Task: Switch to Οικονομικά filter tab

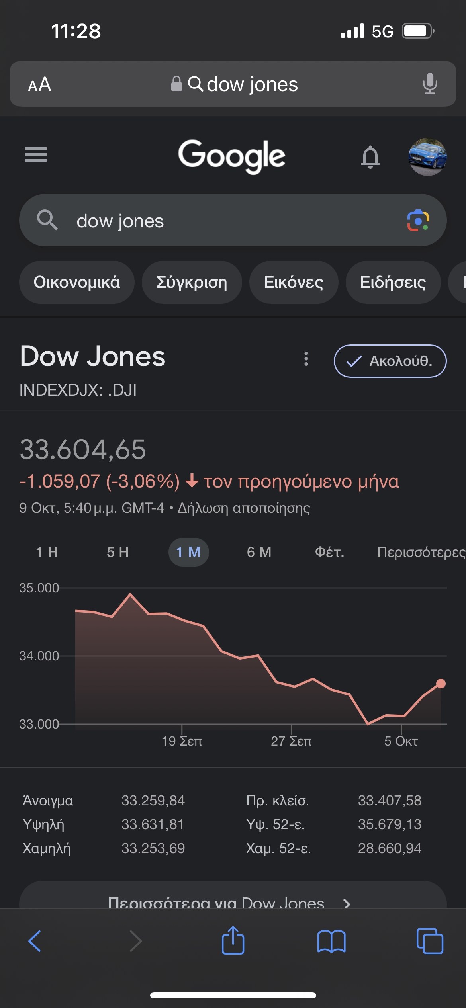Action: coord(77,282)
